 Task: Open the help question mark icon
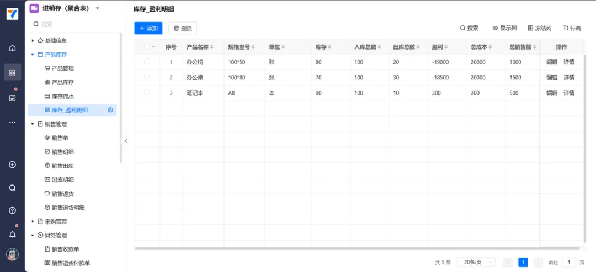(12, 210)
